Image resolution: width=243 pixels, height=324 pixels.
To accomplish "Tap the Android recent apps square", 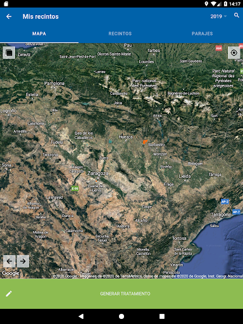I will pyautogui.click(x=162, y=316).
